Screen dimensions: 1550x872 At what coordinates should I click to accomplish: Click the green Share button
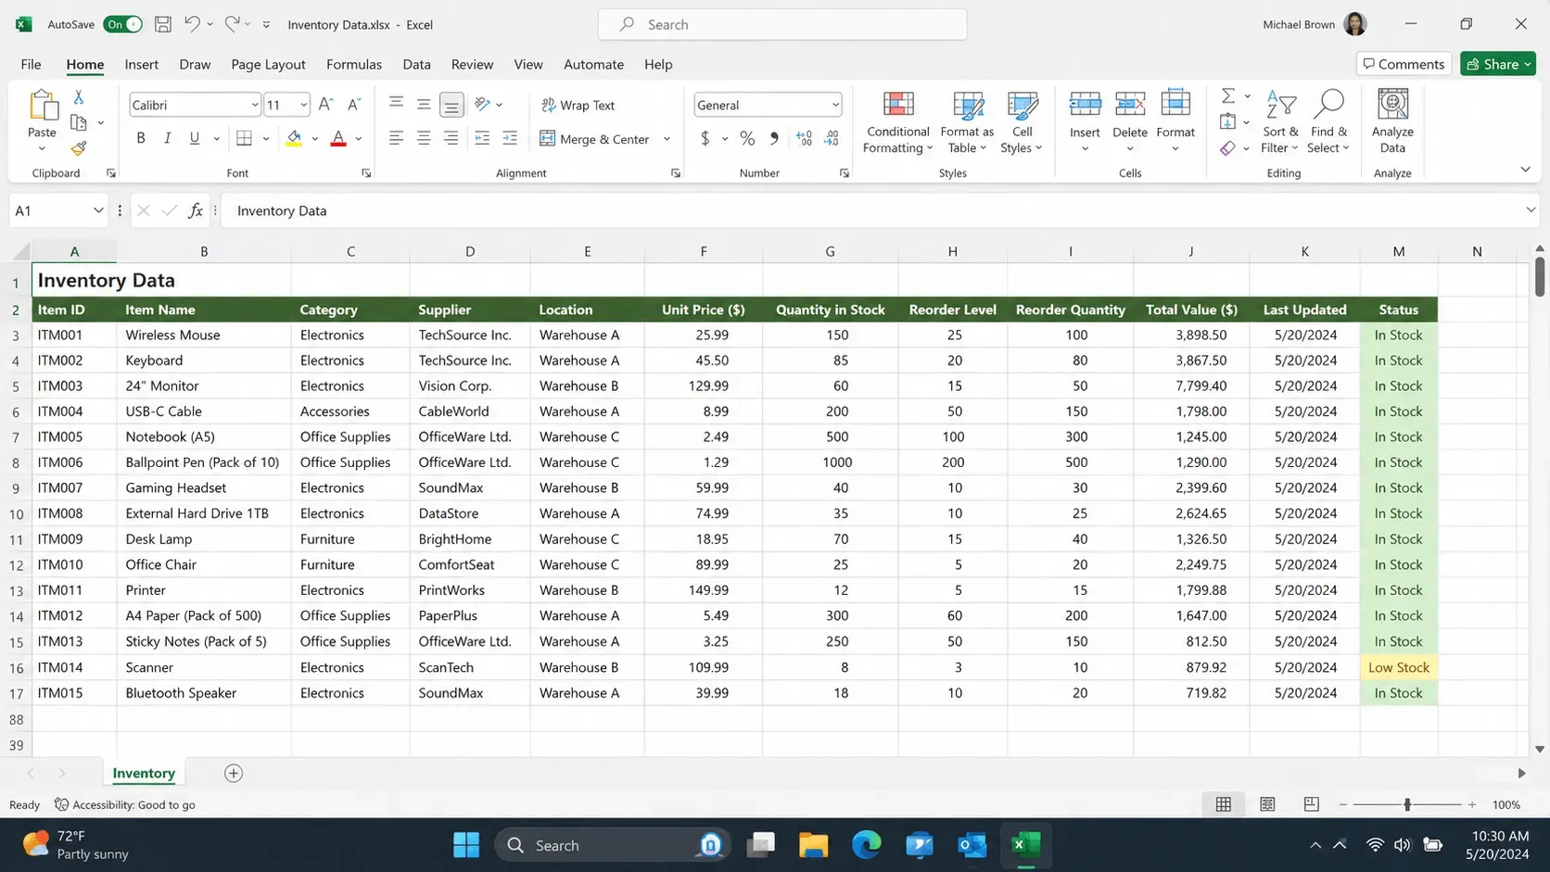pyautogui.click(x=1498, y=64)
